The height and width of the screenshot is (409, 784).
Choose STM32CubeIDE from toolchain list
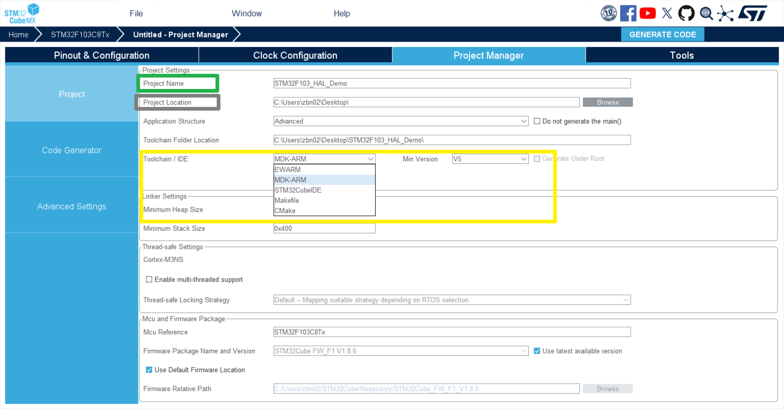pos(324,190)
